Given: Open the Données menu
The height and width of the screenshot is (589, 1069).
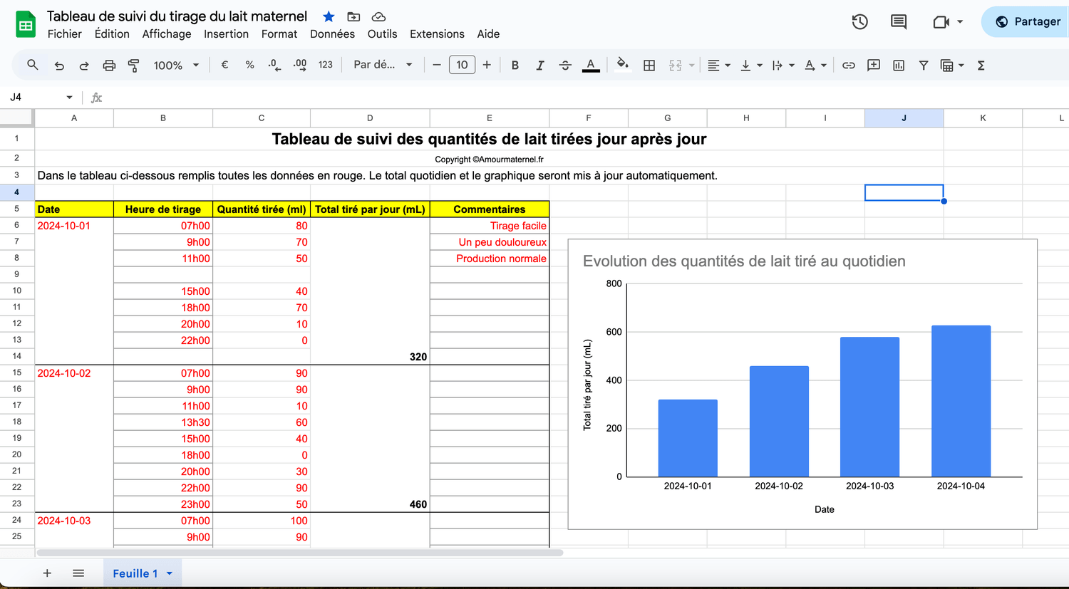Looking at the screenshot, I should pos(332,34).
